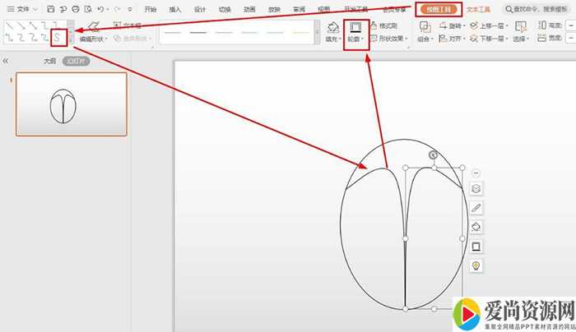Click the floating layers icon beside shape
This screenshot has width=576, height=332.
click(476, 188)
